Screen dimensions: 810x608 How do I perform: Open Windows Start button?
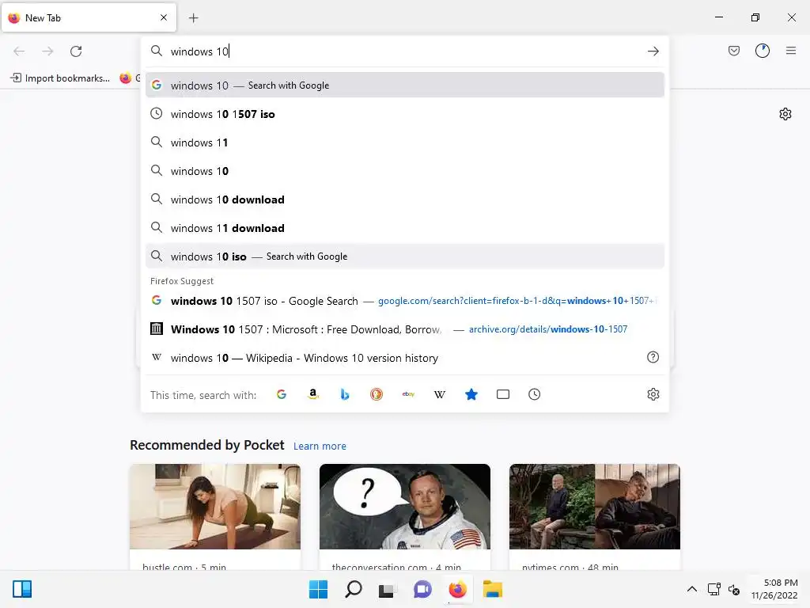(x=318, y=589)
